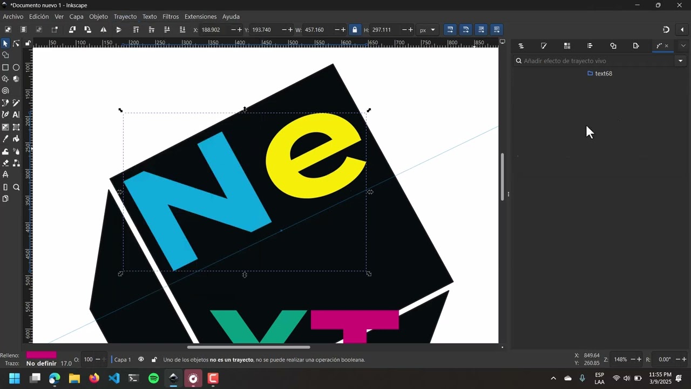Open the Extensiones menu
Image resolution: width=691 pixels, height=389 pixels.
(200, 17)
